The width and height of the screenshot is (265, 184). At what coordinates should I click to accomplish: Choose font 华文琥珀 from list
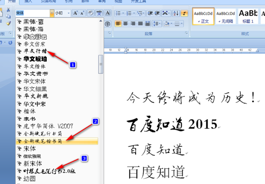(57, 59)
